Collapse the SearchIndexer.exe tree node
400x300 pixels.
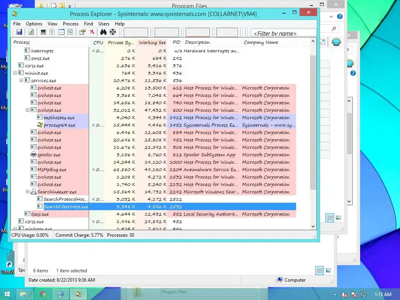tap(28, 191)
